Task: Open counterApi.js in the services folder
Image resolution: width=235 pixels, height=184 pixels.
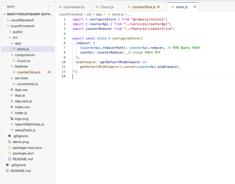Action: 28,84
